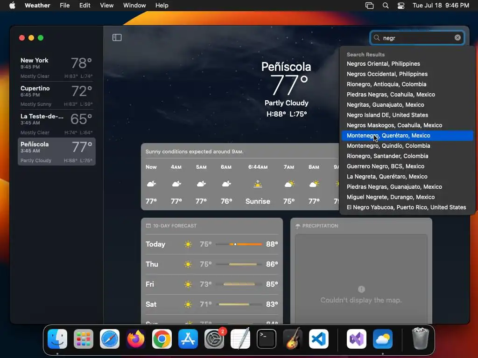
Task: Click the 7AM partly sunny hourly icon
Action: [289, 184]
